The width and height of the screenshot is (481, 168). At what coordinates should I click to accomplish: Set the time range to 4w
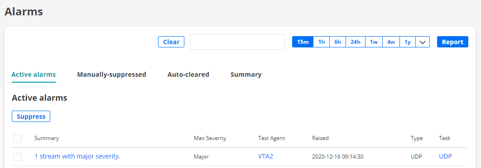(391, 42)
